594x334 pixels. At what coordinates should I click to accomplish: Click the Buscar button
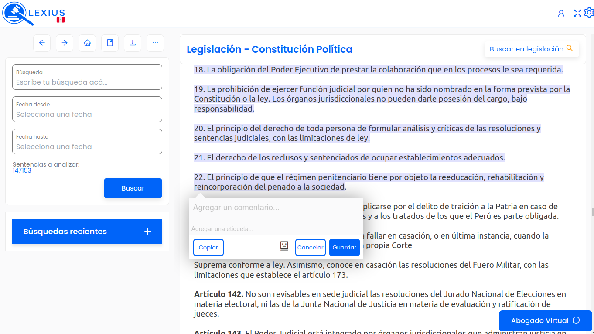133,188
